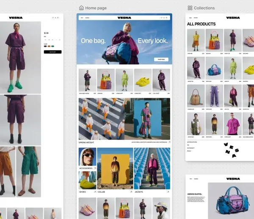Open the yellow backdrop COLLAB image

pyautogui.click(x=115, y=169)
